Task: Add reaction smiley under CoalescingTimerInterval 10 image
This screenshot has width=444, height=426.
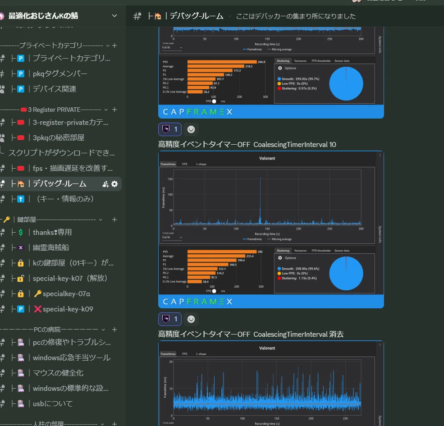Action: 191,319
